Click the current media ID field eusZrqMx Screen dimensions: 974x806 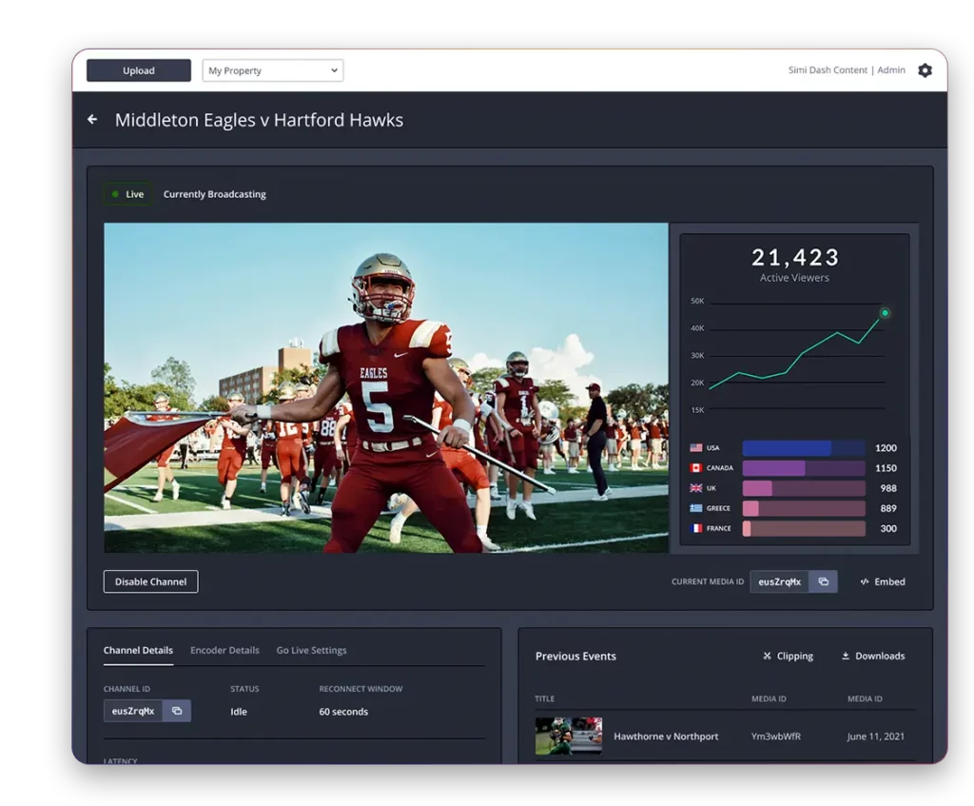coord(780,581)
